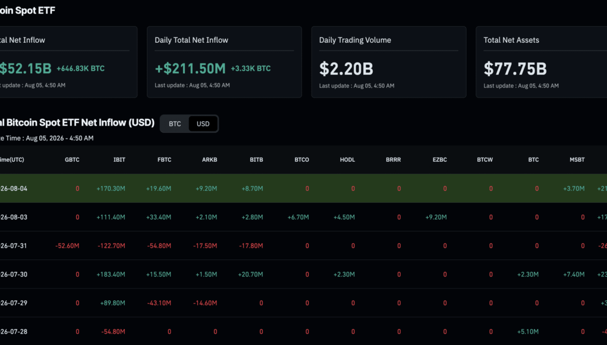The image size is (607, 345).
Task: Open the Daily Total Net Inflow card title
Action: pyautogui.click(x=191, y=40)
